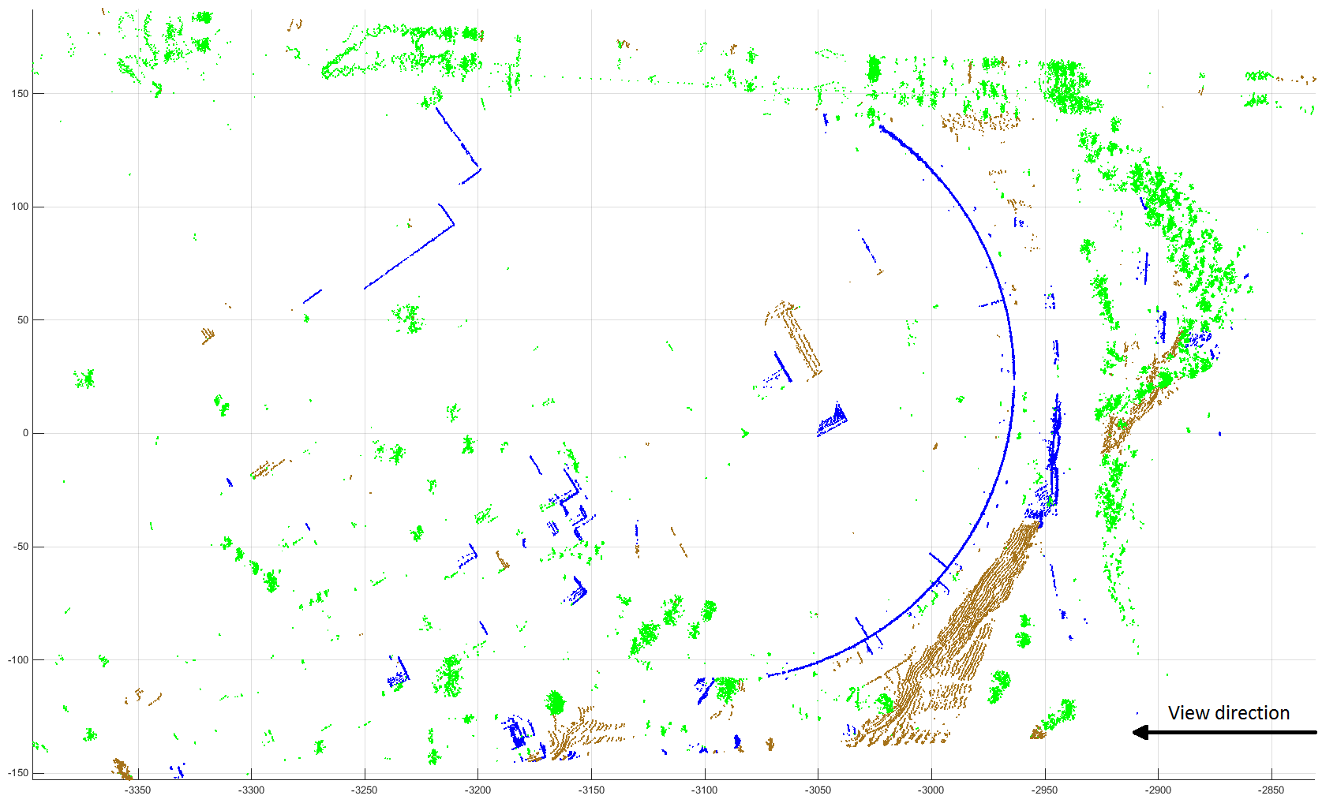Screen dimensions: 1337x803
Task: Select the x-axis tick label "-3150"
Action: coord(591,790)
